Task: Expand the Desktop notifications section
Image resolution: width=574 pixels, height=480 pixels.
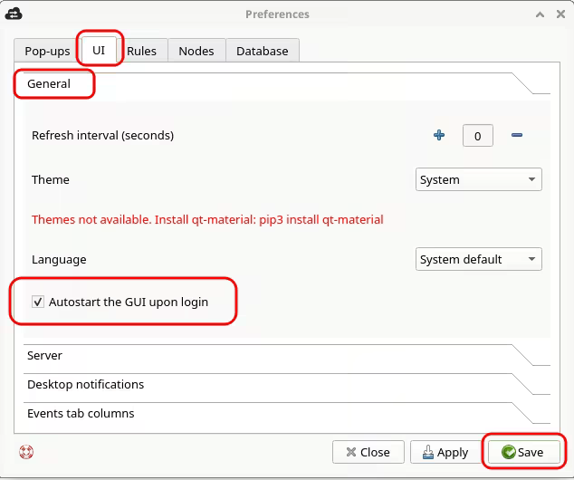Action: click(85, 385)
